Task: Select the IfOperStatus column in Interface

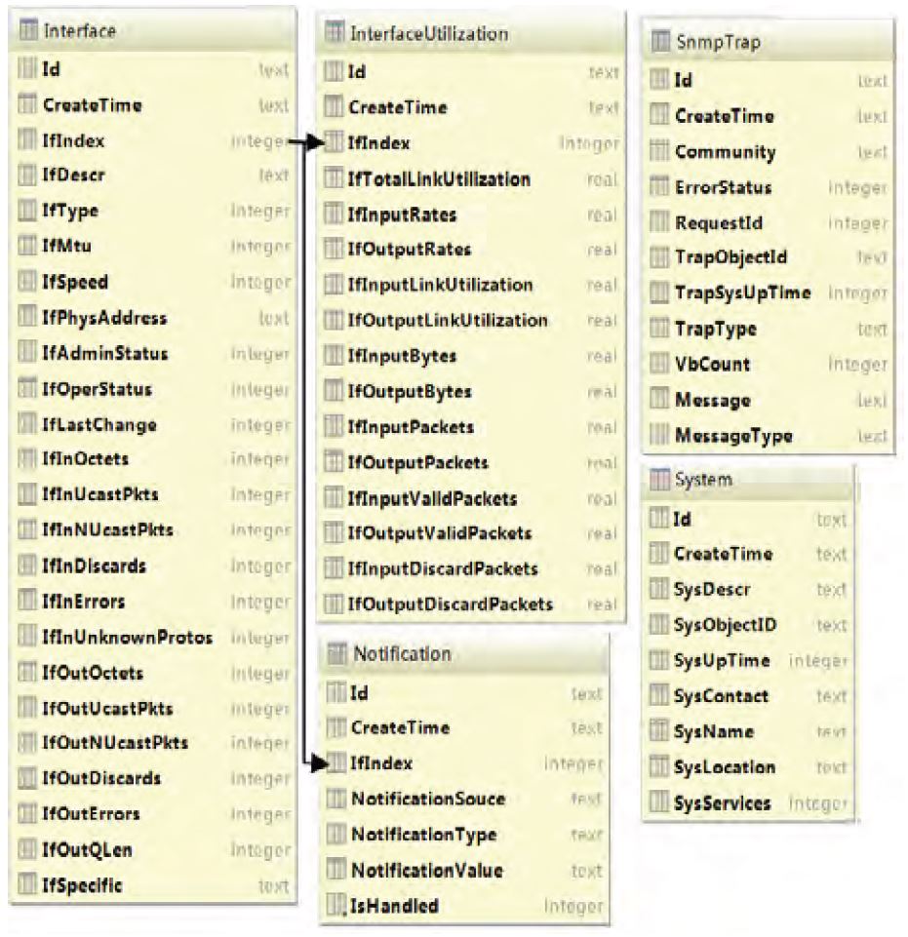Action: click(97, 390)
